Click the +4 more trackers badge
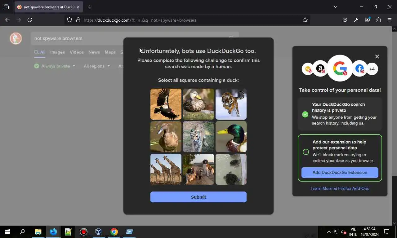 [x=372, y=69]
